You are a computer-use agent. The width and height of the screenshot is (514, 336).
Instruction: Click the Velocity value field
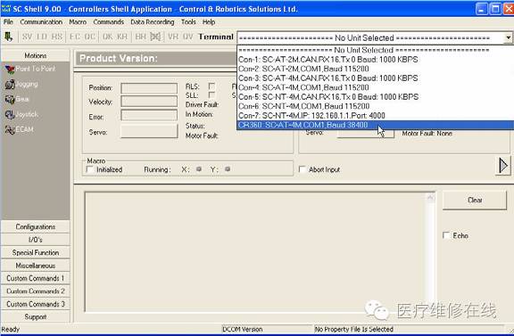point(149,102)
